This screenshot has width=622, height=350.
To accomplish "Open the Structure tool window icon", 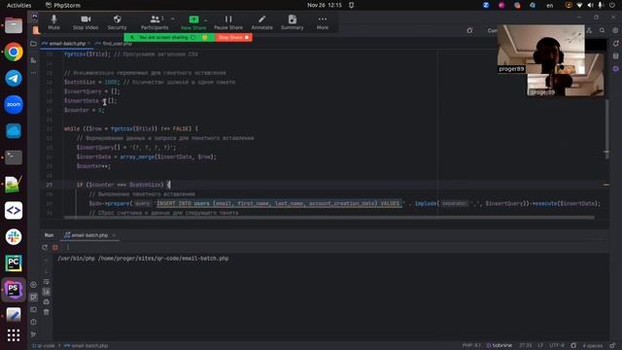I will click(33, 60).
